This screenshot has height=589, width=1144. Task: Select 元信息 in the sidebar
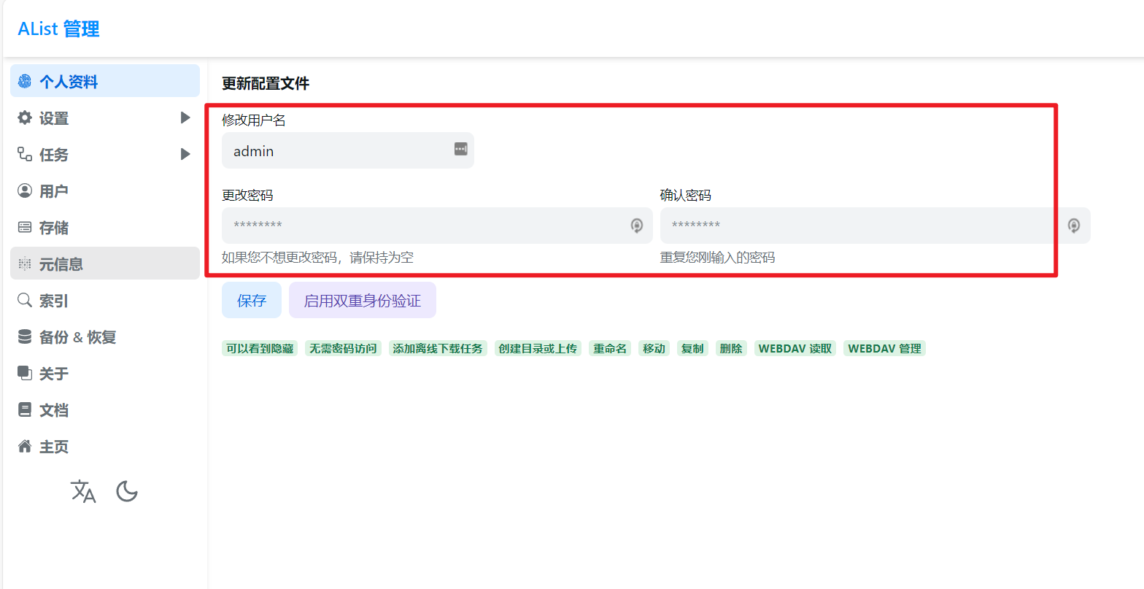pos(105,263)
